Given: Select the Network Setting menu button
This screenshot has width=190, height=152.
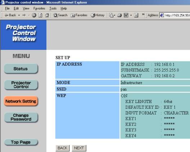Looking at the screenshot, I should click(x=21, y=101).
